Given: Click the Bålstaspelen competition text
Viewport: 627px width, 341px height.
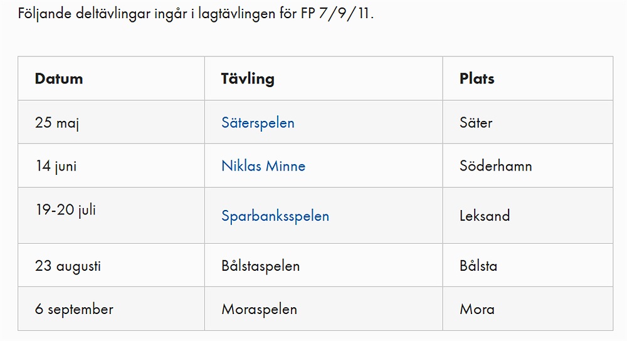Looking at the screenshot, I should (x=260, y=266).
